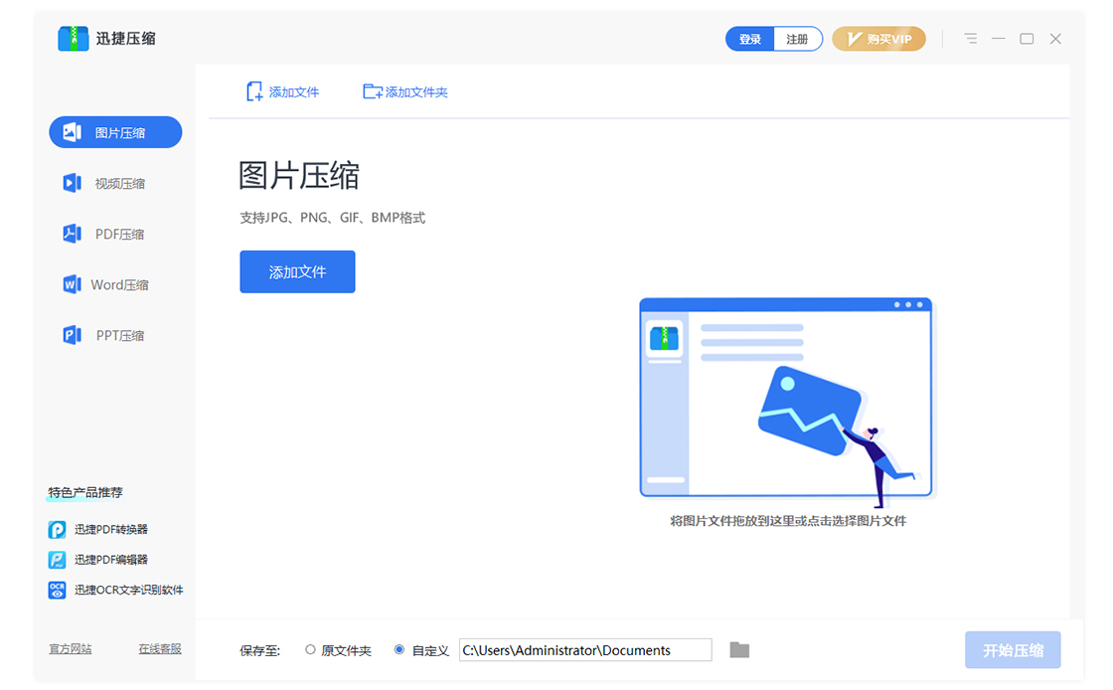The width and height of the screenshot is (1113, 690).
Task: Open the 在线客服 link
Action: click(160, 649)
